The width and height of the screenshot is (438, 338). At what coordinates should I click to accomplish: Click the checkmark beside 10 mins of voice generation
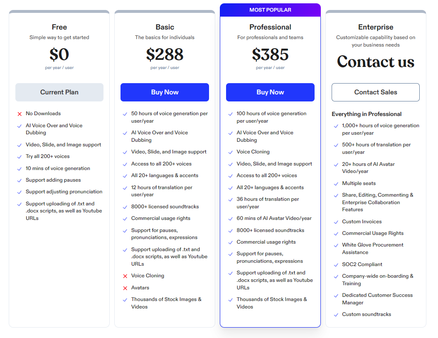click(x=19, y=168)
